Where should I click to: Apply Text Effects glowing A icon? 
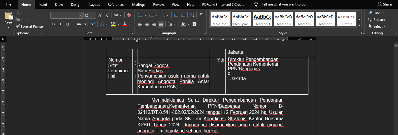[102, 24]
